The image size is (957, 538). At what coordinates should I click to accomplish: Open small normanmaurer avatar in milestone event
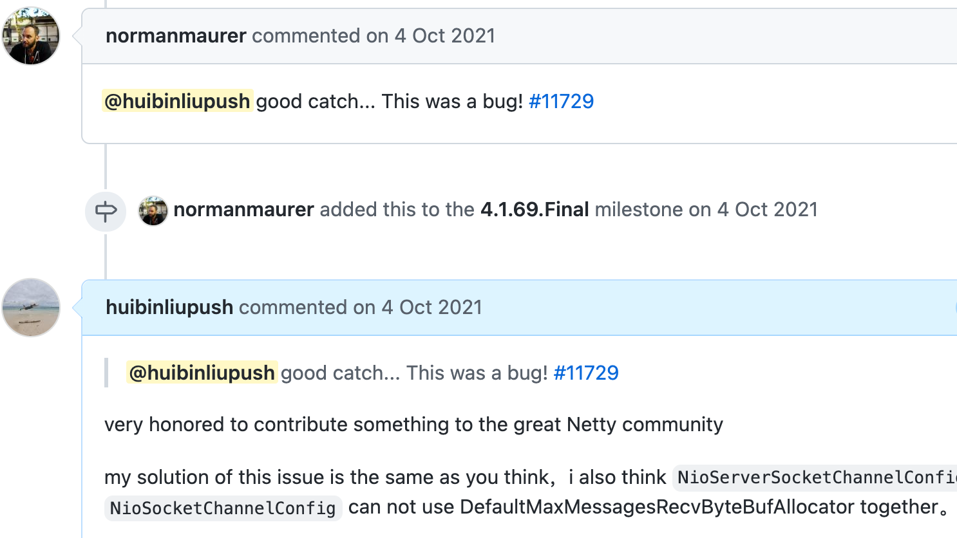(153, 211)
